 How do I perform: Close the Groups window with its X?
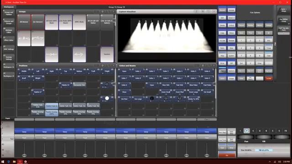[x=113, y=11]
